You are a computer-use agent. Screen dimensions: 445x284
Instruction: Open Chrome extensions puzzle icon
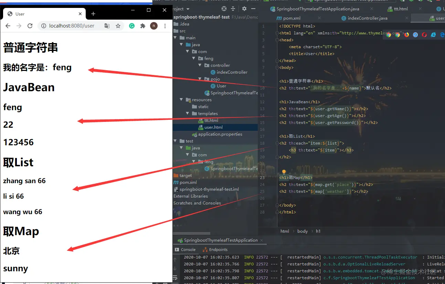coord(143,26)
